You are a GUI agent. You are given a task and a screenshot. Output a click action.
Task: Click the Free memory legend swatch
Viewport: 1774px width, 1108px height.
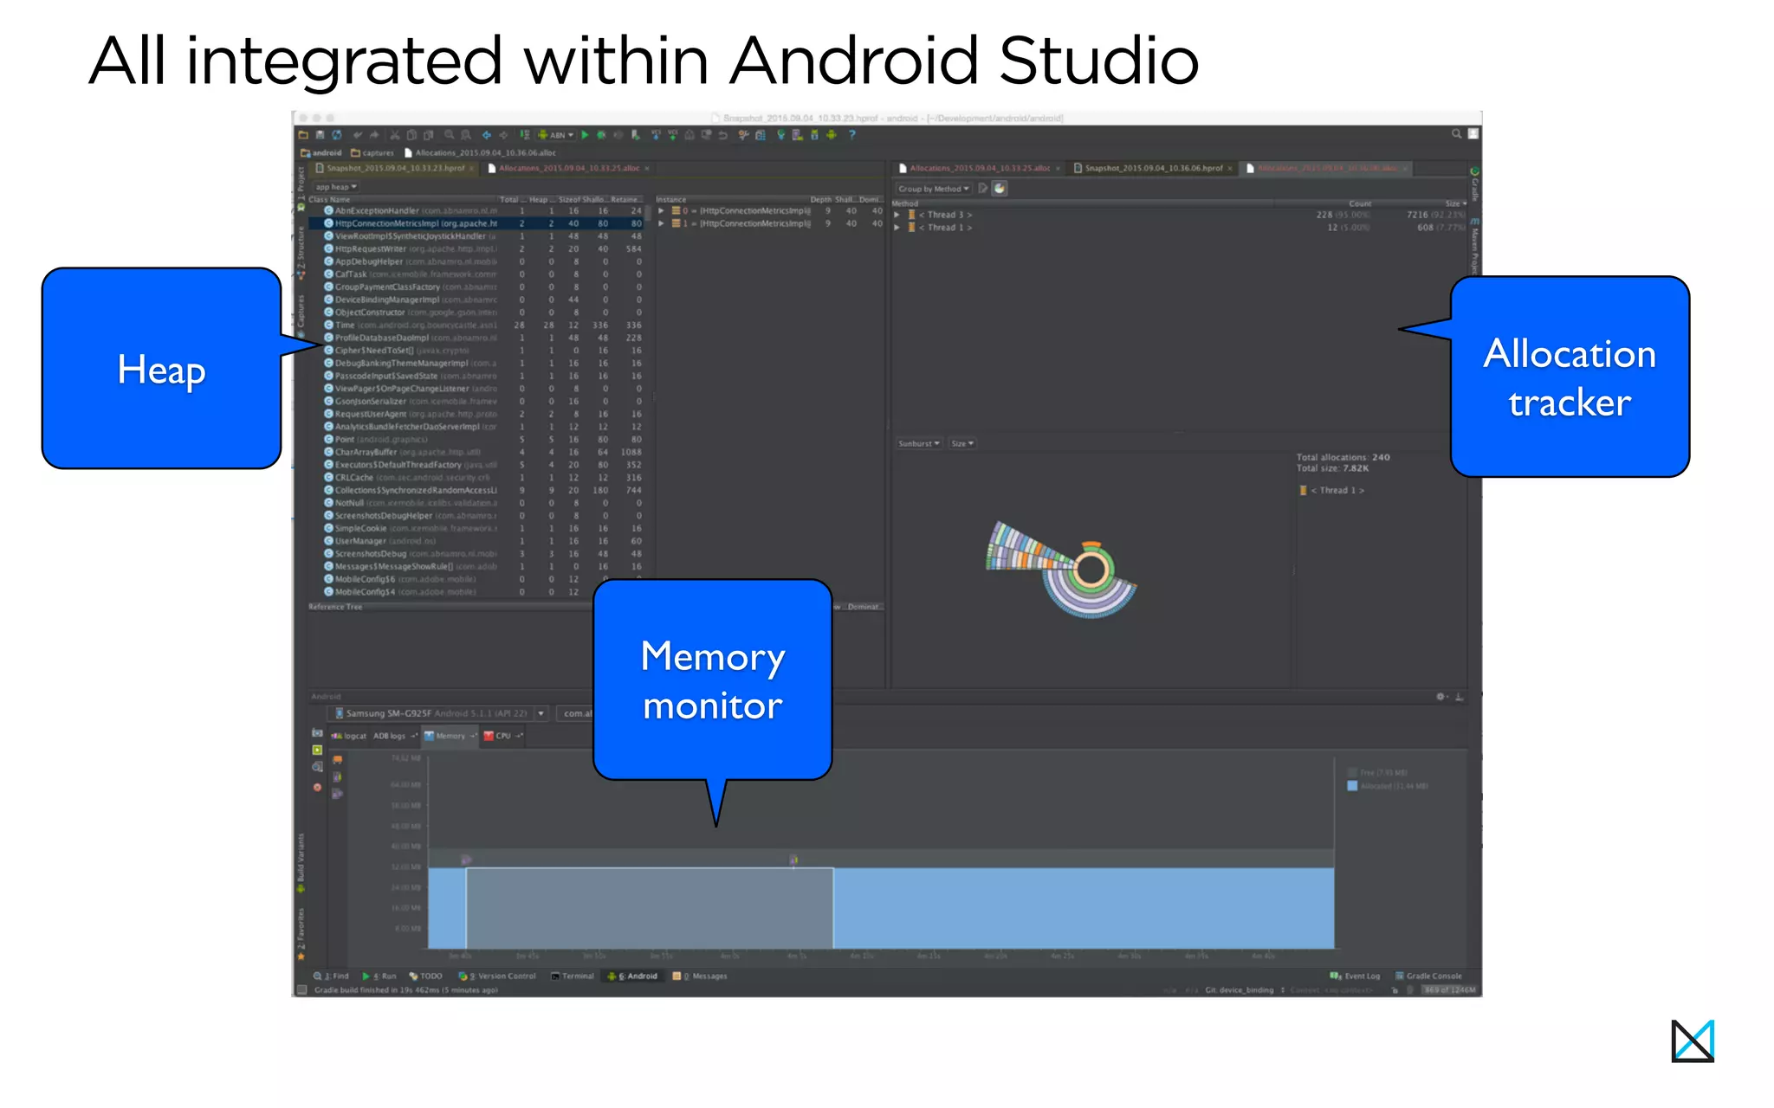pyautogui.click(x=1352, y=773)
